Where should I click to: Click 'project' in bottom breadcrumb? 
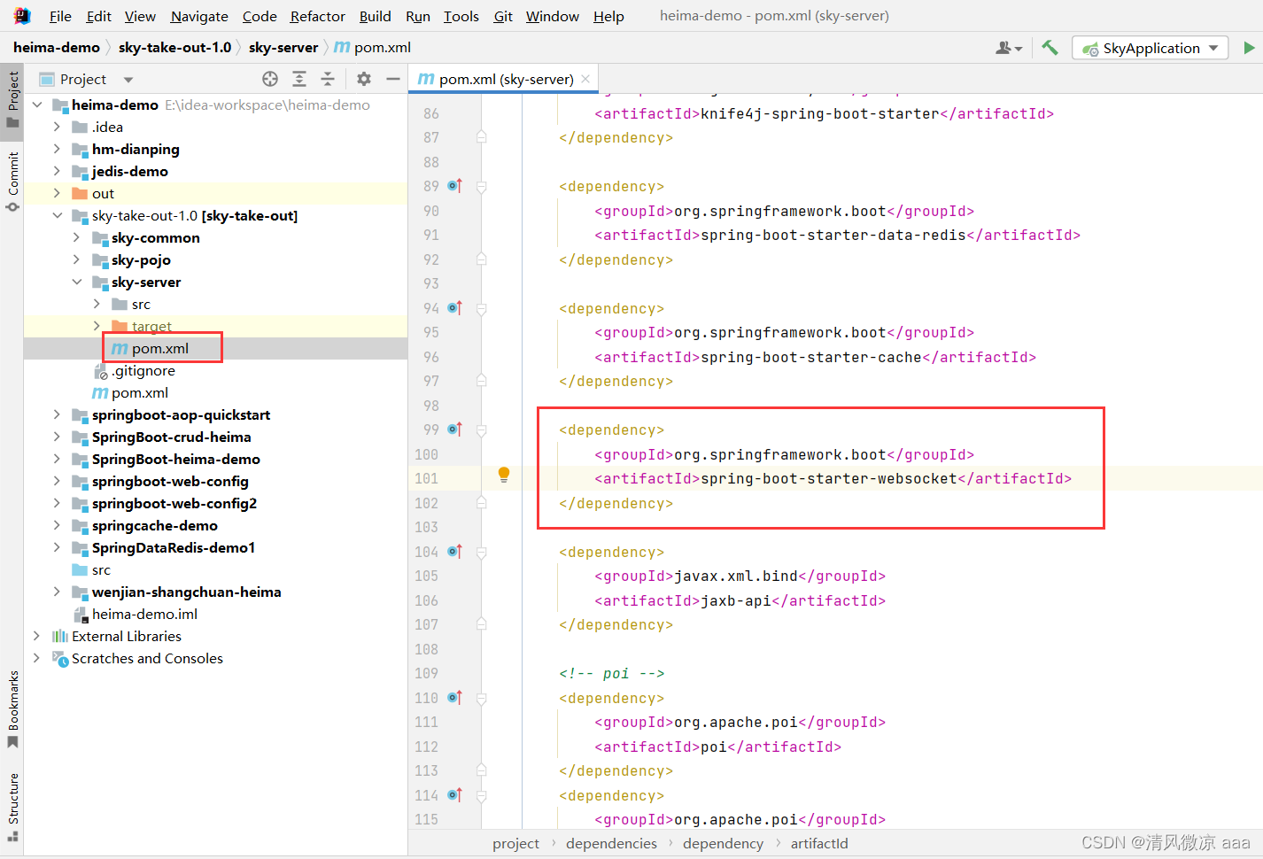(x=515, y=843)
